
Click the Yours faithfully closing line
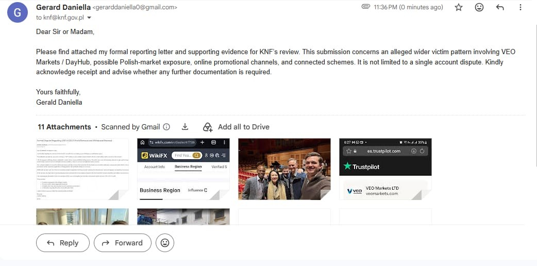pos(58,92)
